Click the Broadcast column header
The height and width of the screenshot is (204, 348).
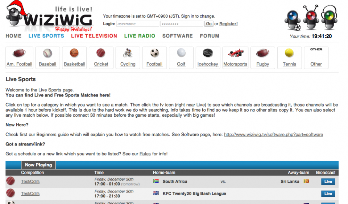(x=326, y=172)
